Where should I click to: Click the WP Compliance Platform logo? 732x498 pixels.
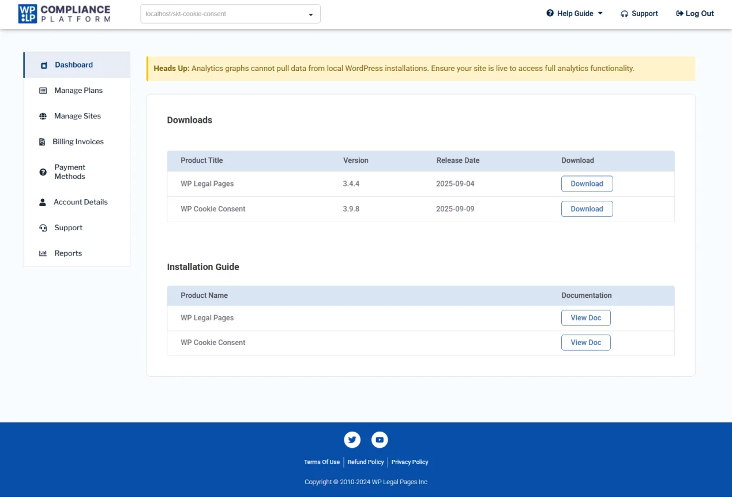64,13
